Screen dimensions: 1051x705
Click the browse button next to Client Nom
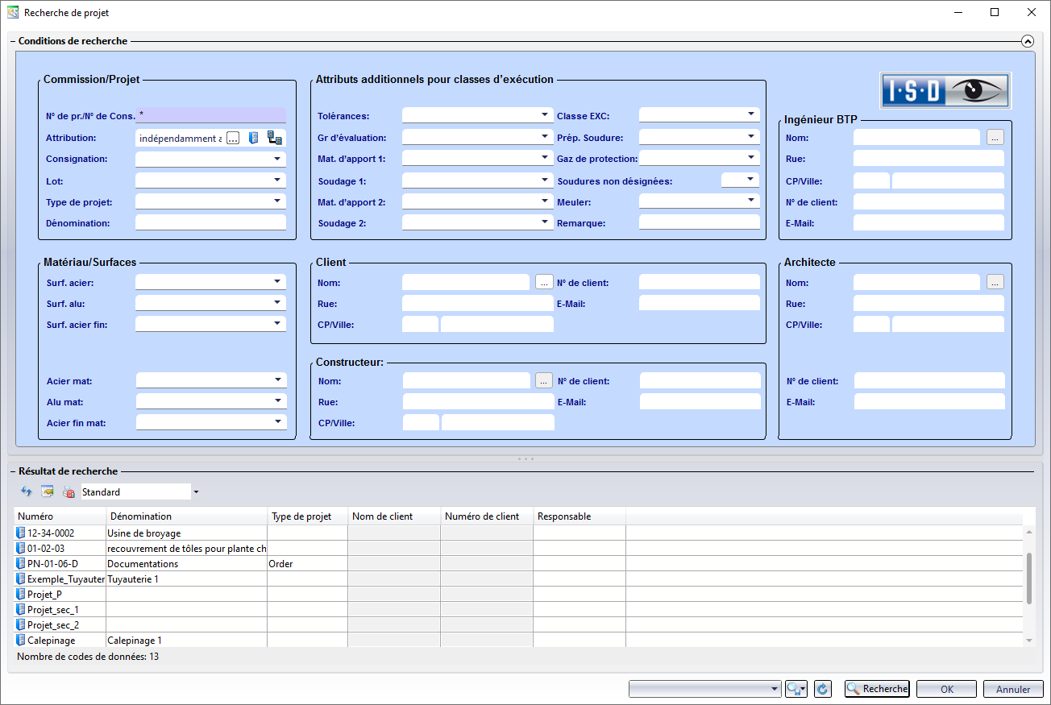point(544,282)
